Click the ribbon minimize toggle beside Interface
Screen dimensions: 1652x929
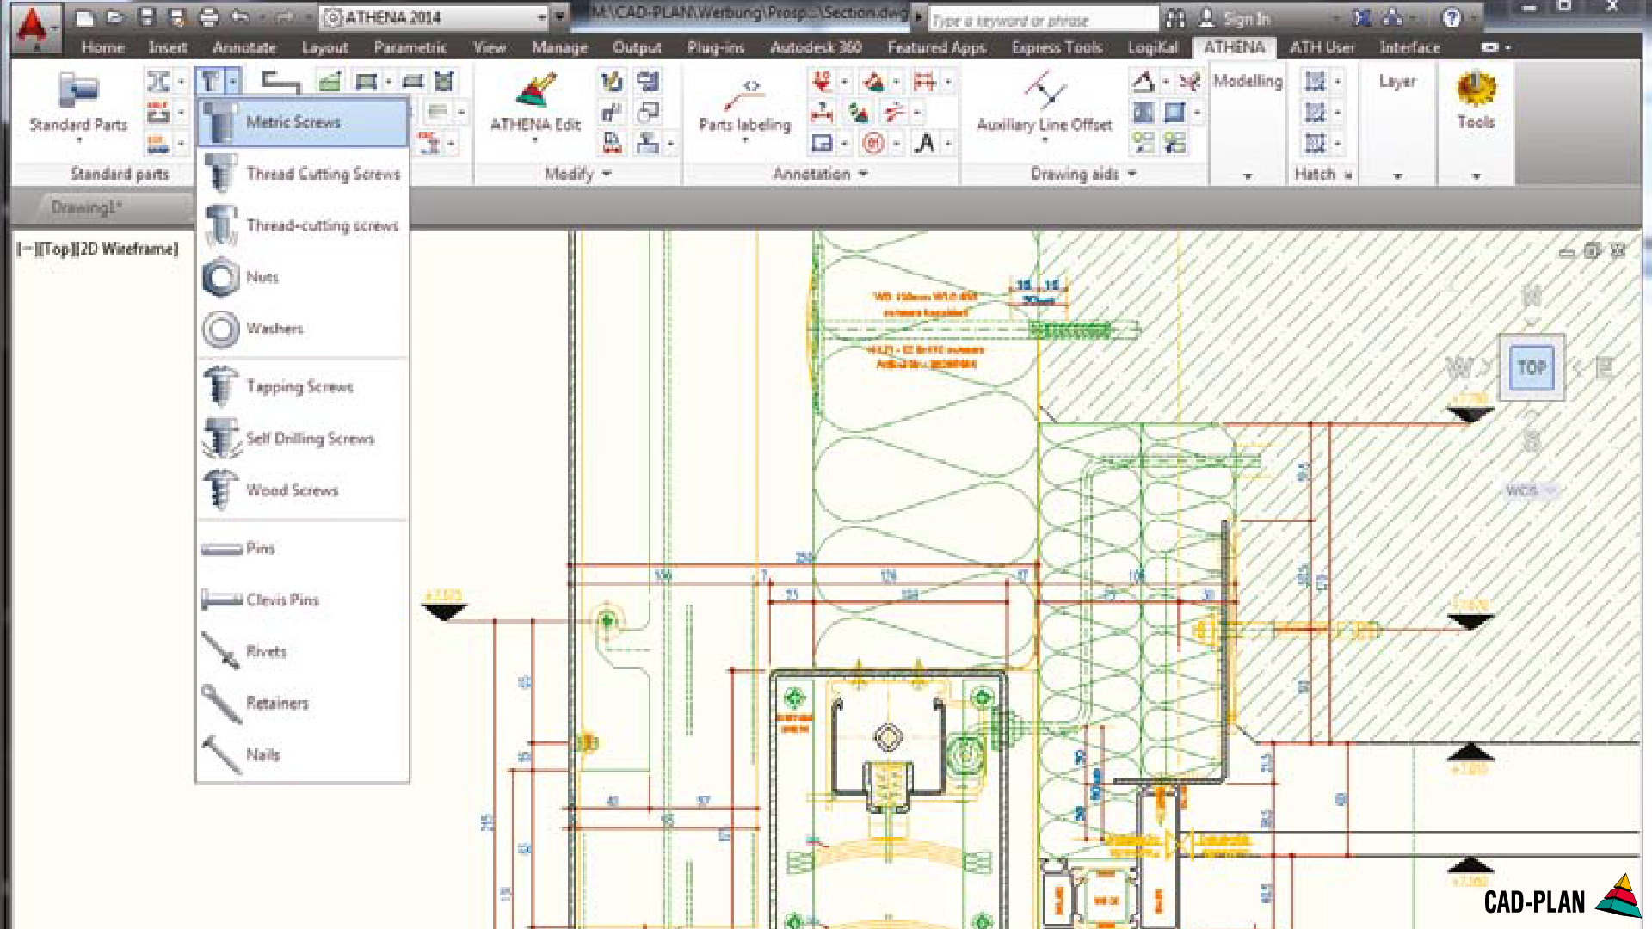1489,47
